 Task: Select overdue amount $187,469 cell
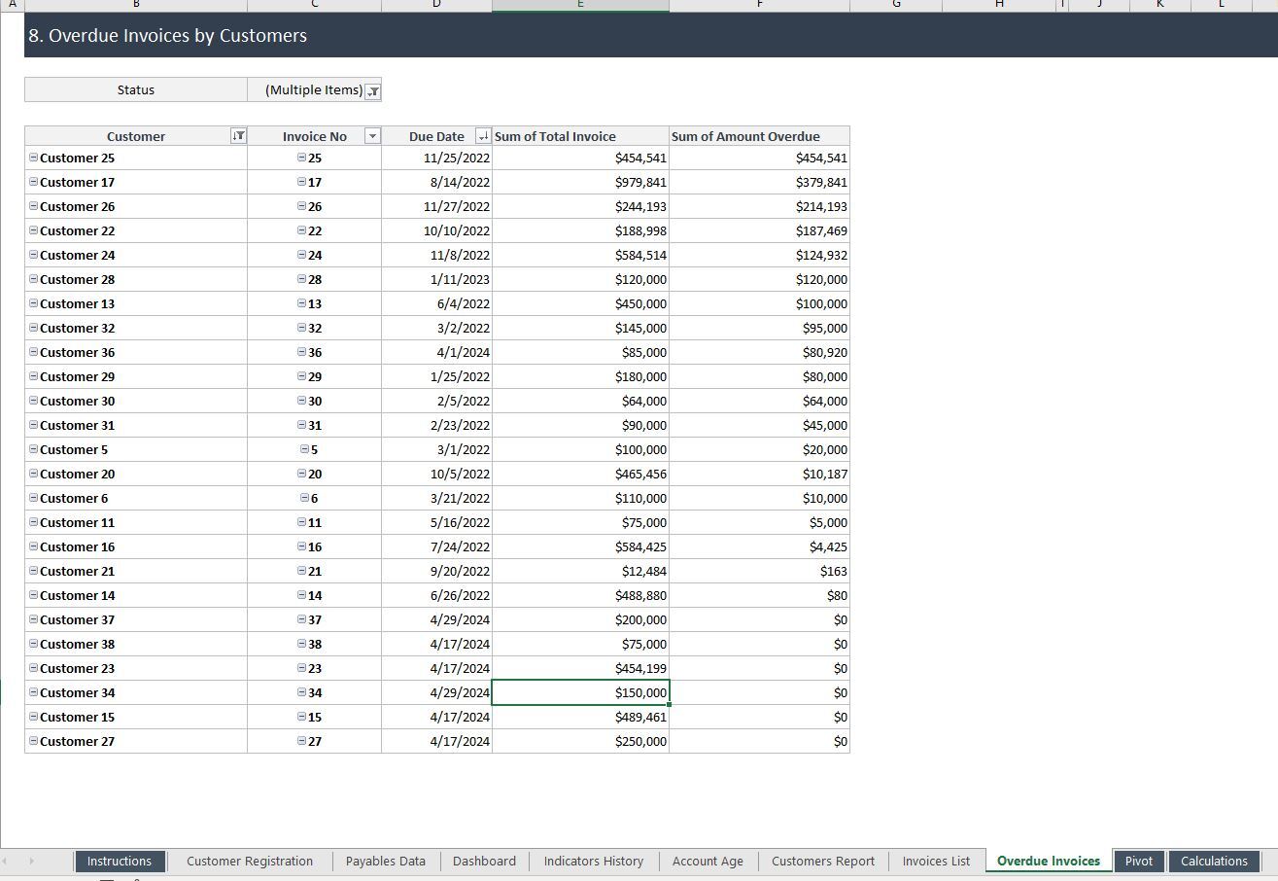[x=759, y=230]
